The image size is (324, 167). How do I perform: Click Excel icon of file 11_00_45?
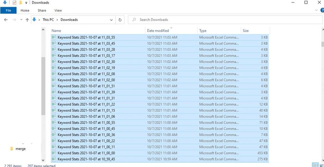[x=54, y=128]
